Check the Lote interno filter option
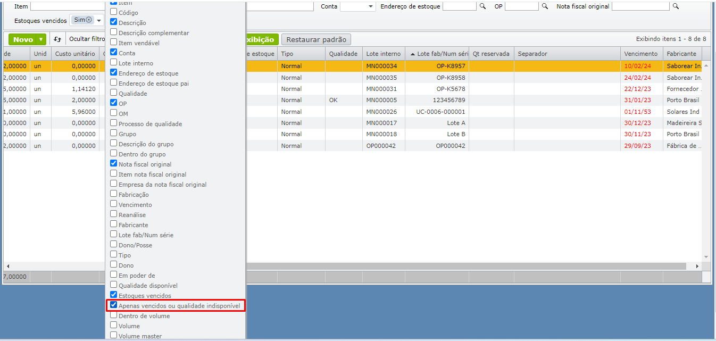The width and height of the screenshot is (716, 341). pyautogui.click(x=114, y=63)
